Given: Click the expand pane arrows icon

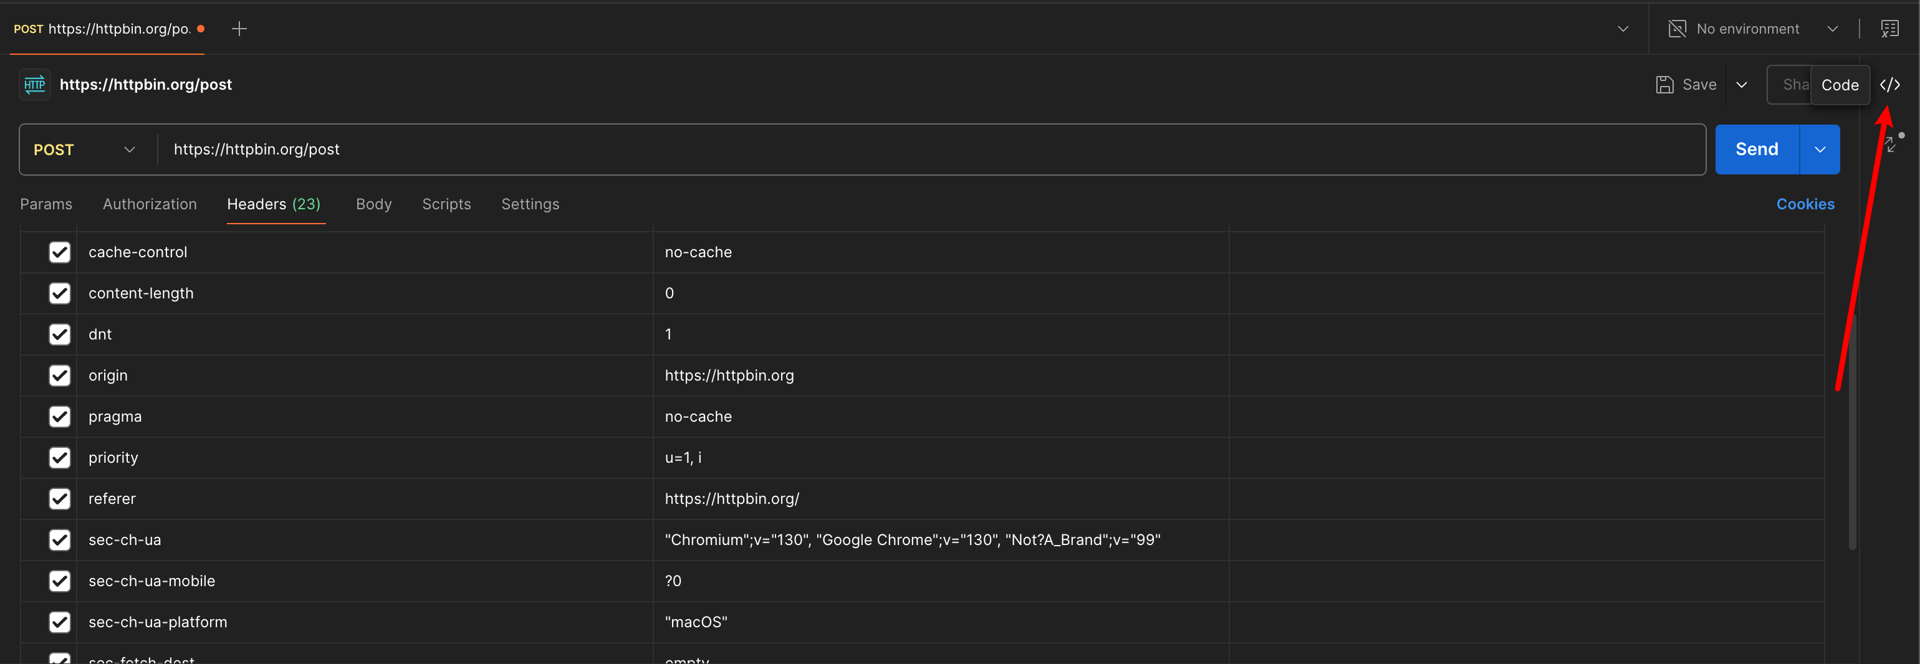Looking at the screenshot, I should click(x=1890, y=145).
